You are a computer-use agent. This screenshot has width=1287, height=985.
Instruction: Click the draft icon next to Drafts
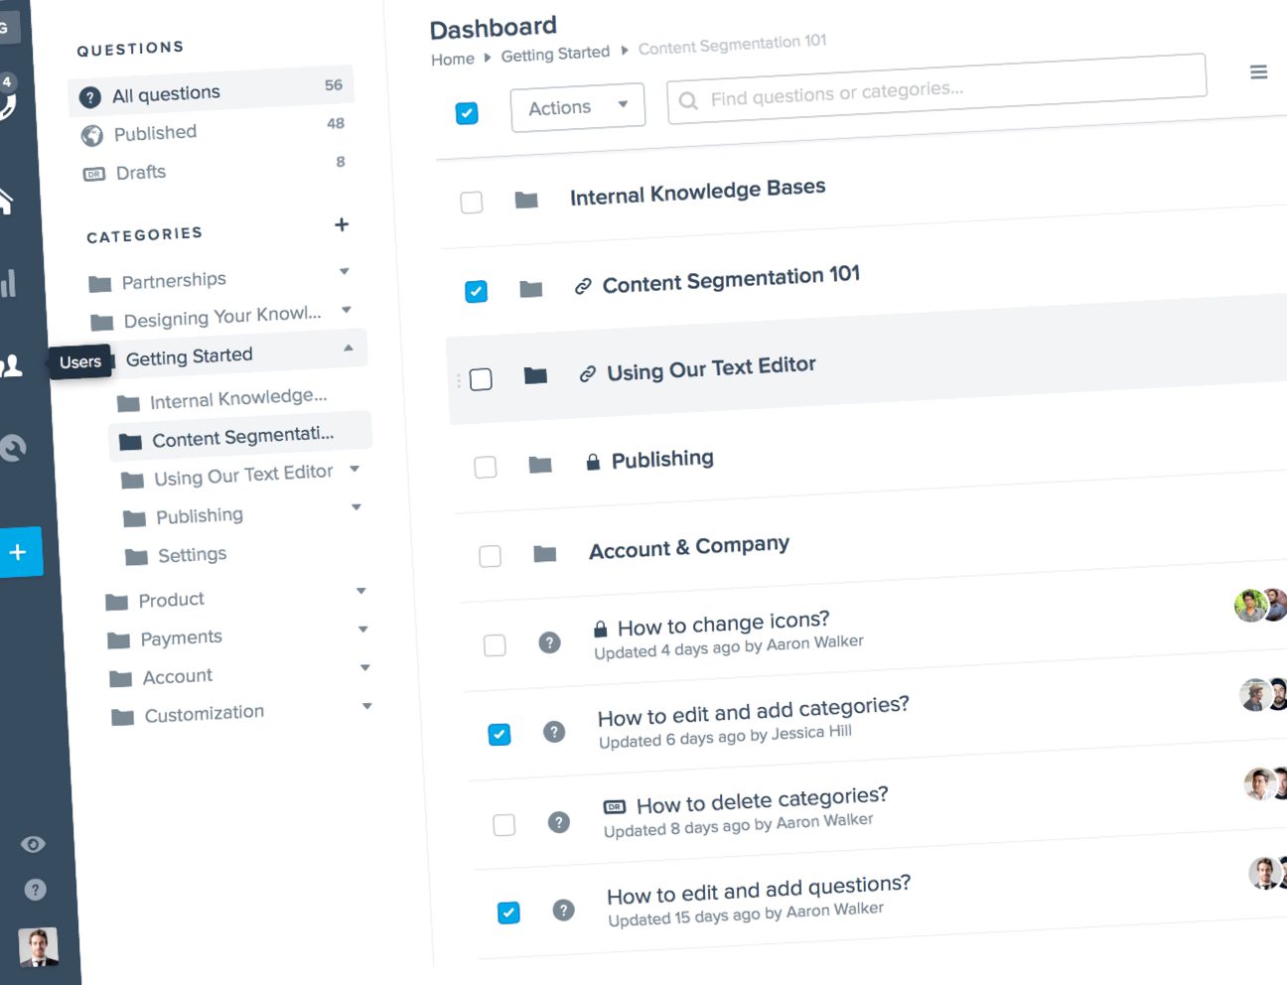click(94, 174)
